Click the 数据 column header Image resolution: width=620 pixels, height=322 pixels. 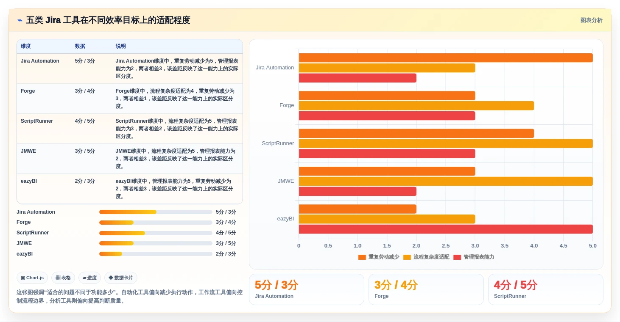point(80,46)
